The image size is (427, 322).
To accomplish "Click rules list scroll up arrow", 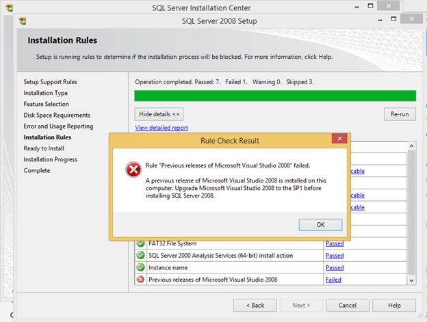I will [x=411, y=146].
